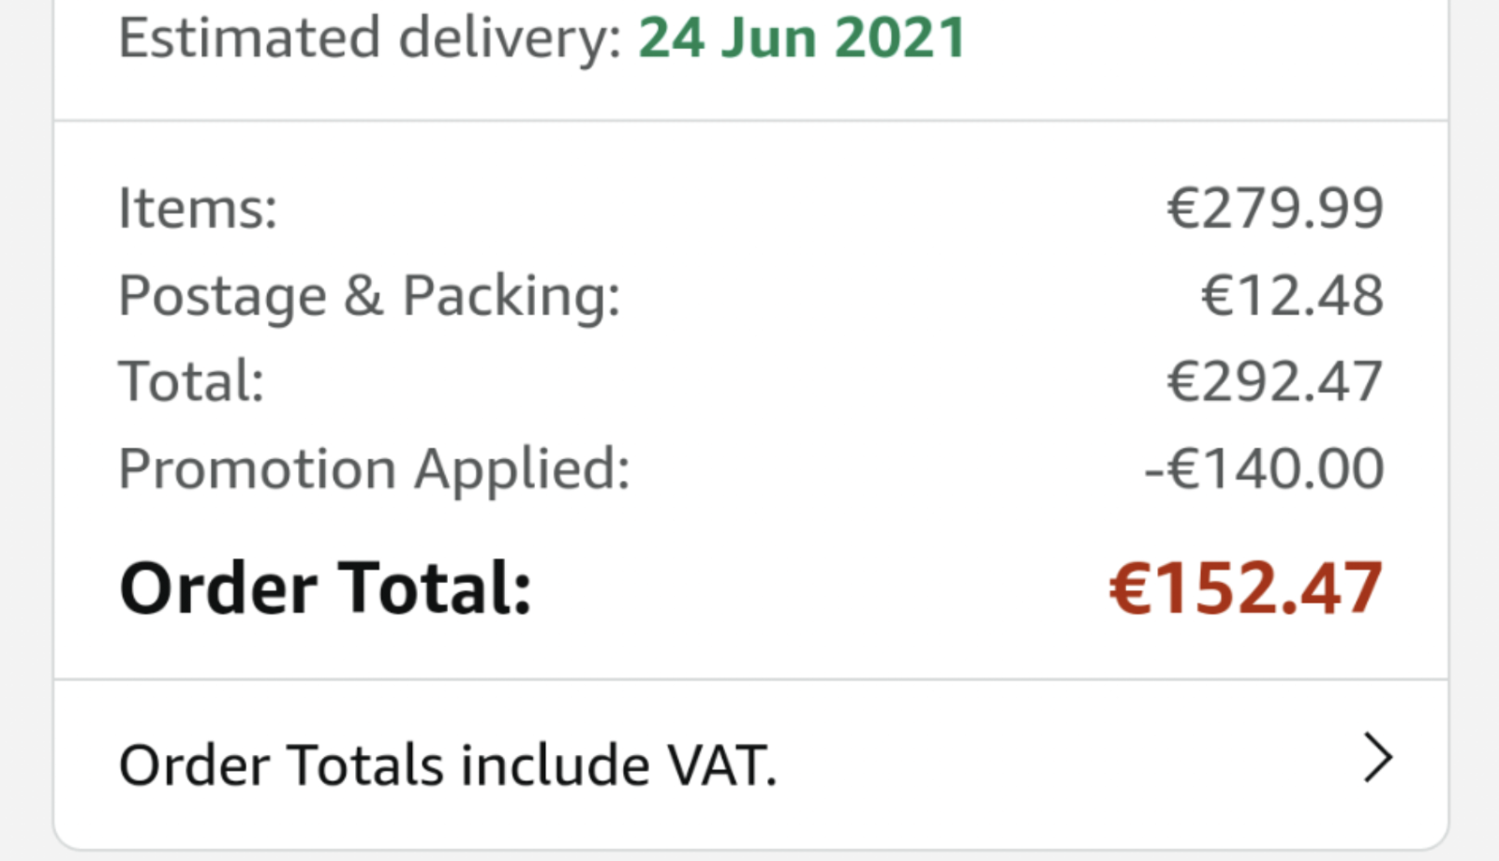
Task: Tap the Order Total label
Action: click(x=326, y=588)
